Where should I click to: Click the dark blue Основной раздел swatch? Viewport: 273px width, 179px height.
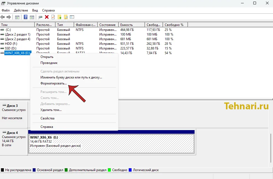point(34,170)
